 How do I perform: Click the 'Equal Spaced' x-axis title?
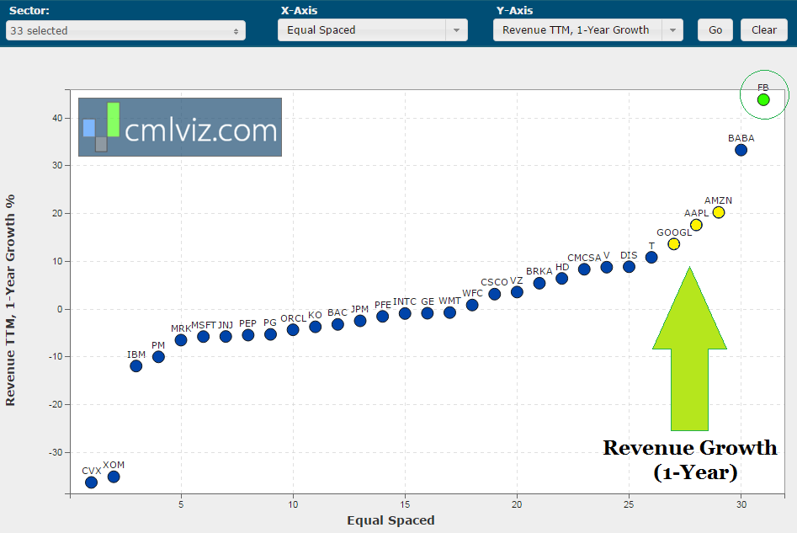(x=391, y=520)
